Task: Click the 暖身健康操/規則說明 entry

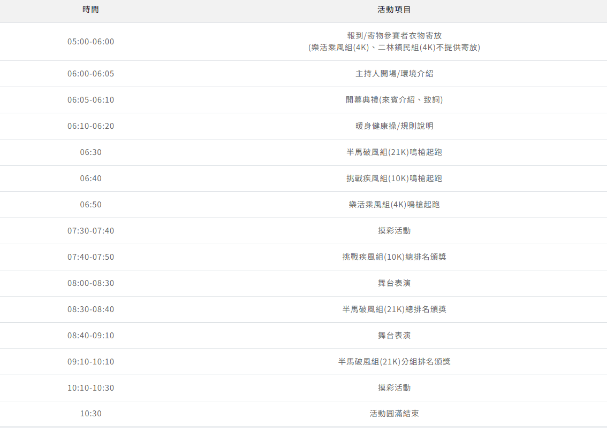Action: point(394,126)
